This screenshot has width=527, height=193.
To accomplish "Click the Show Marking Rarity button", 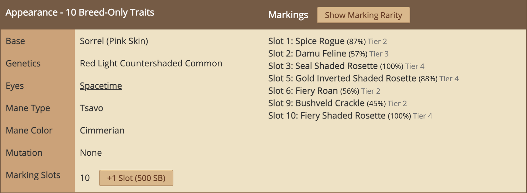I will click(x=363, y=15).
